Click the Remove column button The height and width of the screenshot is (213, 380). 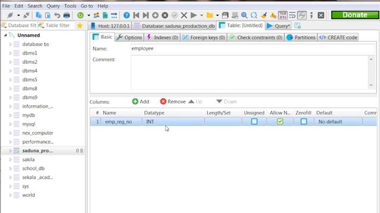(x=173, y=102)
